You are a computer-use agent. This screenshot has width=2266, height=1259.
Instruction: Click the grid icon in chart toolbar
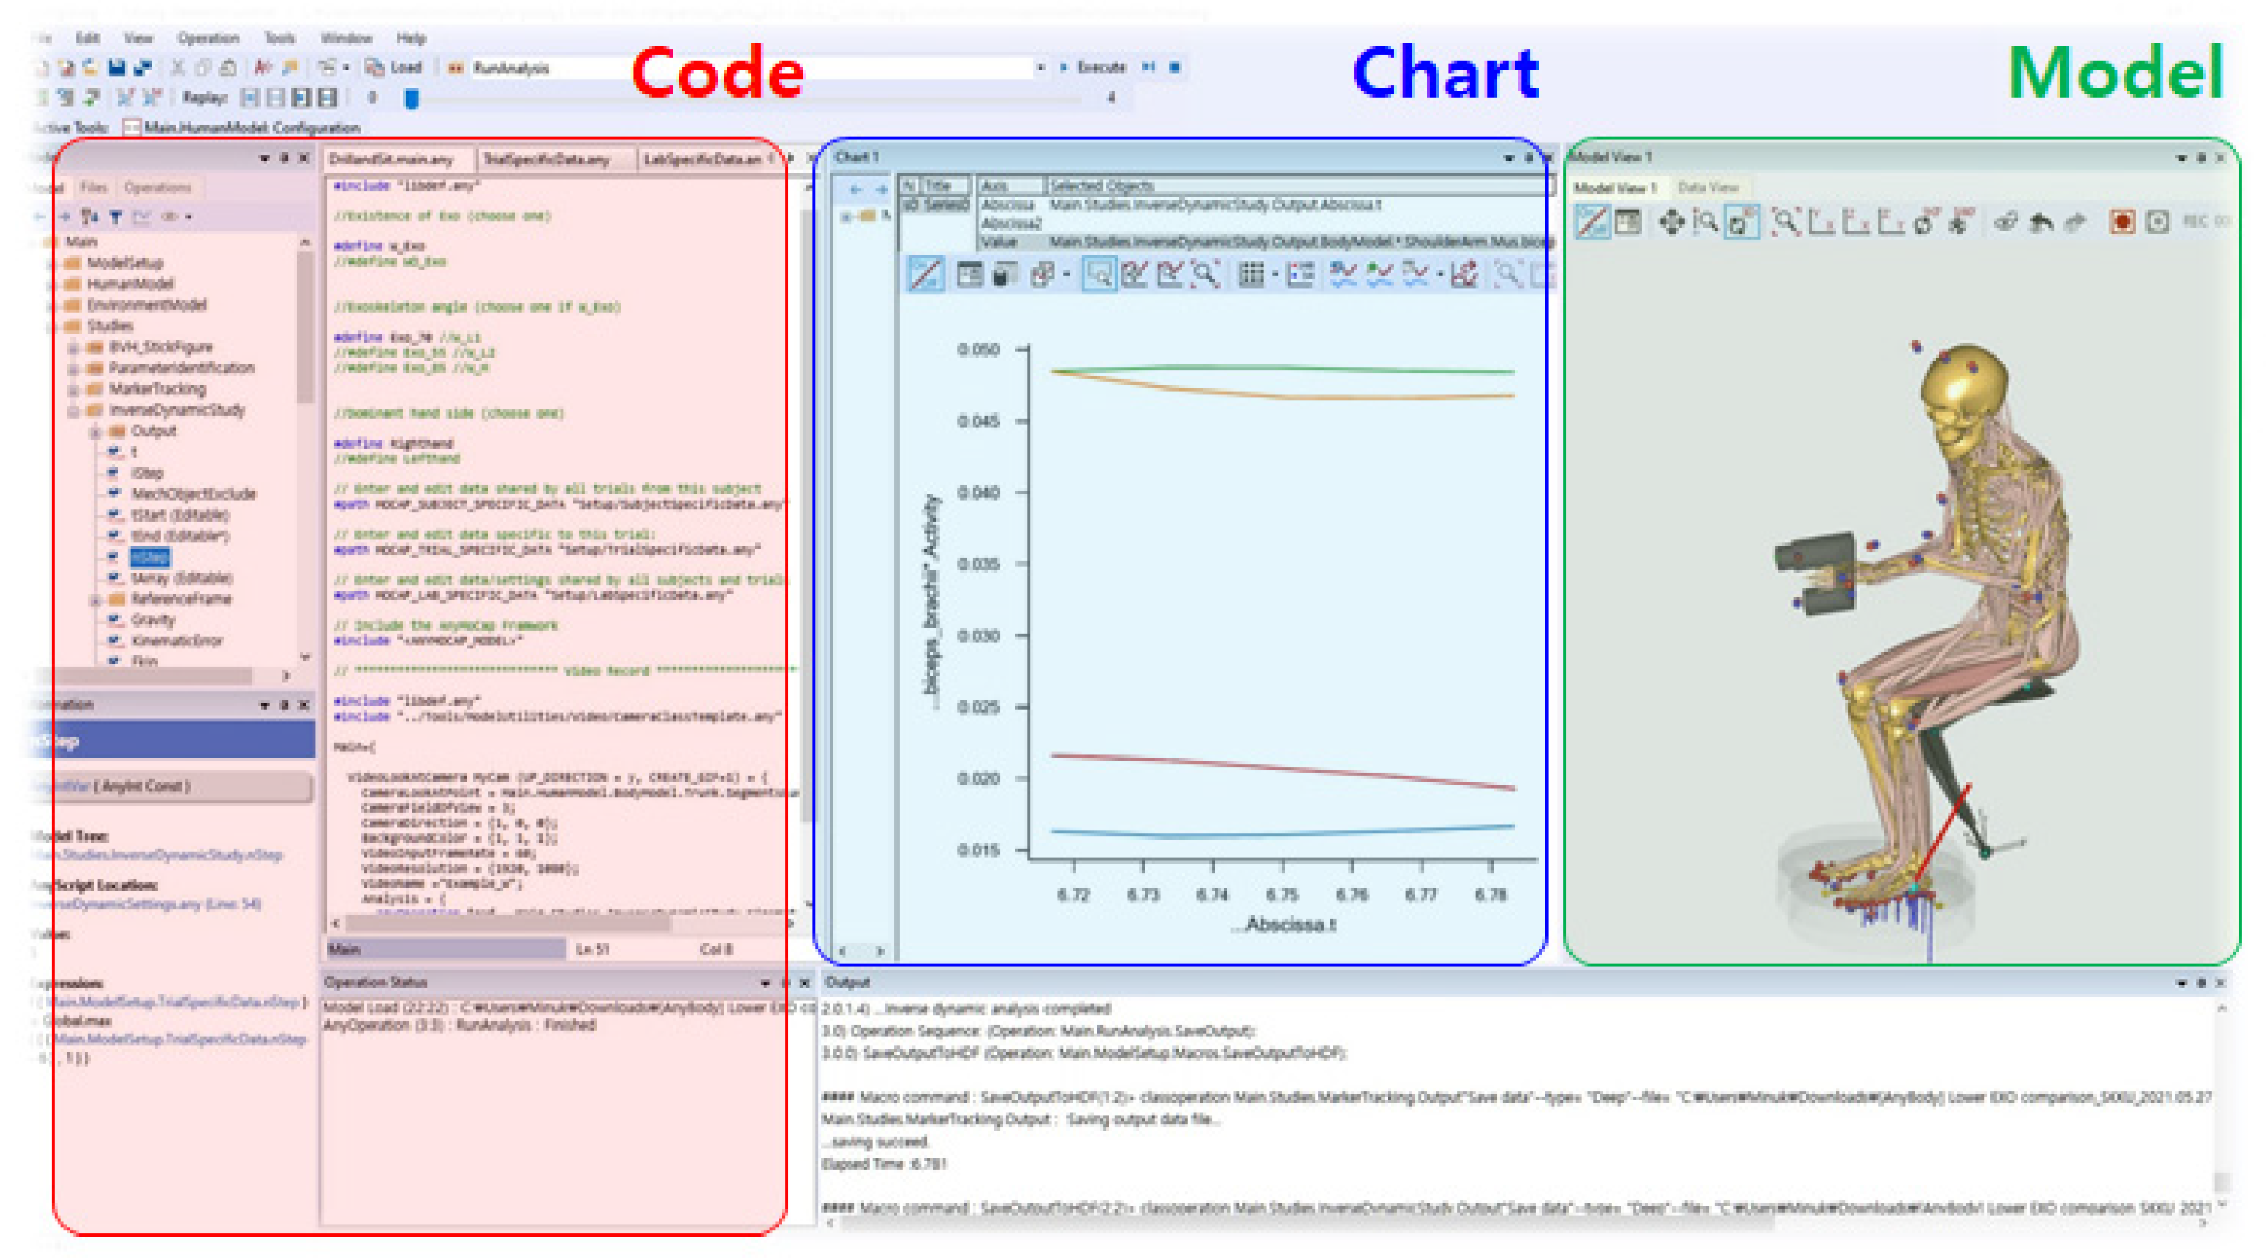click(x=1250, y=275)
